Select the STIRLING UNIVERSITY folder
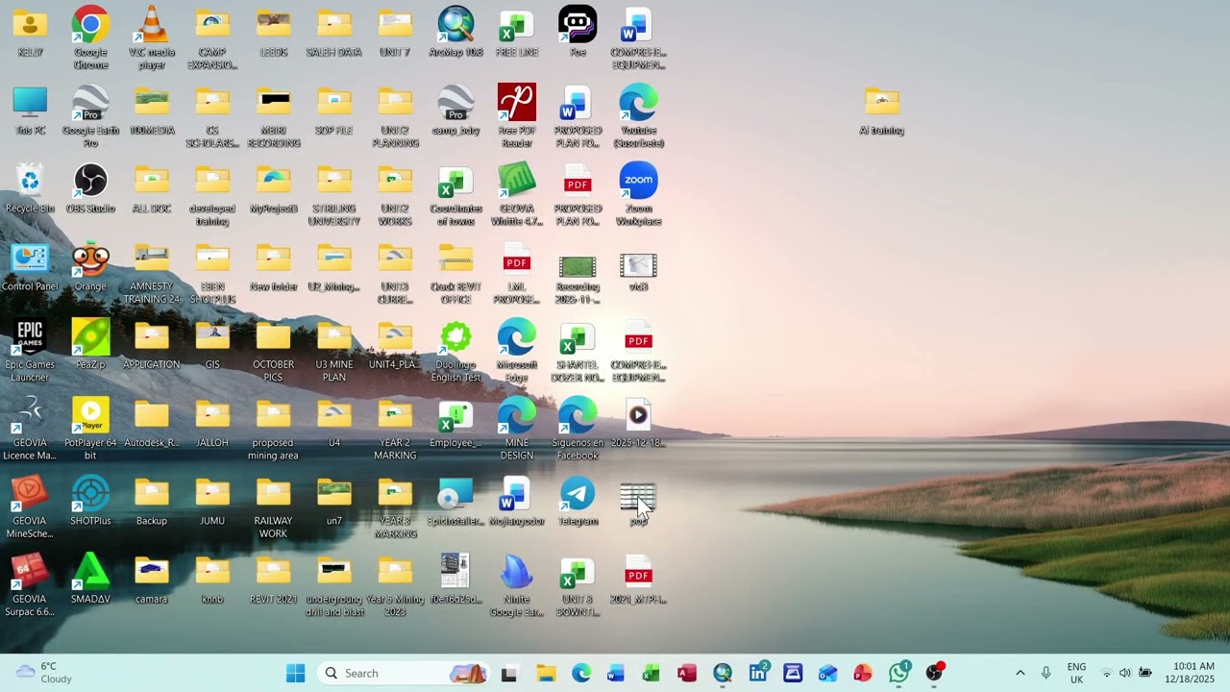Image resolution: width=1230 pixels, height=692 pixels. 334,195
